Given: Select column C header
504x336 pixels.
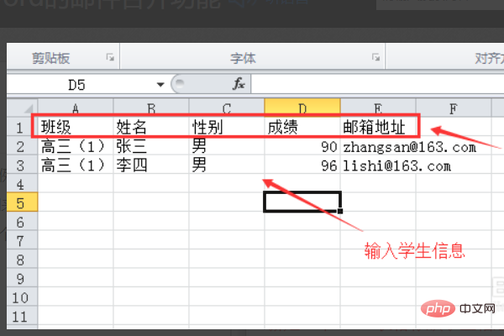Looking at the screenshot, I should [x=227, y=107].
